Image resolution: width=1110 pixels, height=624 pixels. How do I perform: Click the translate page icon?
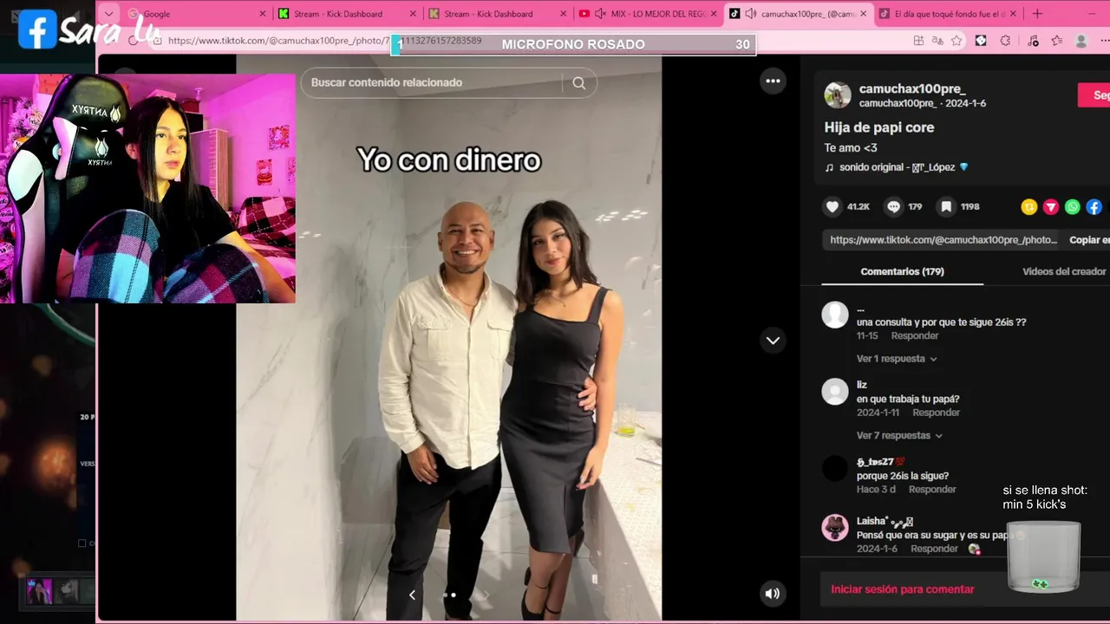[x=937, y=41]
